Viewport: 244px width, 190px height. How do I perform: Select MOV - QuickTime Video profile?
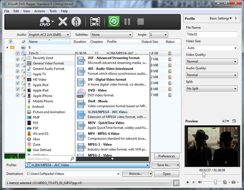(112, 125)
